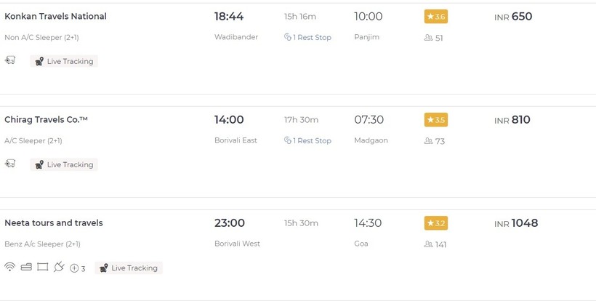Viewport: 596px width, 301px height.
Task: Click the rectangular screen amenity icon for Neeta
Action: pos(42,267)
